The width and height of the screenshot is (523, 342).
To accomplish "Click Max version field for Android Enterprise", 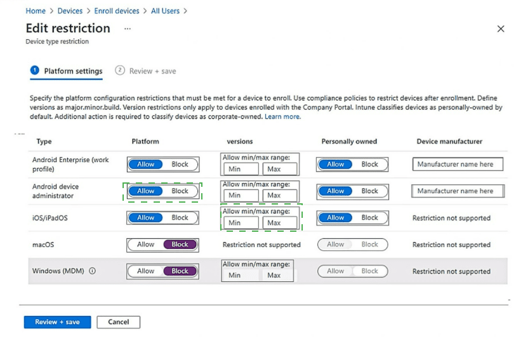I will [x=280, y=169].
